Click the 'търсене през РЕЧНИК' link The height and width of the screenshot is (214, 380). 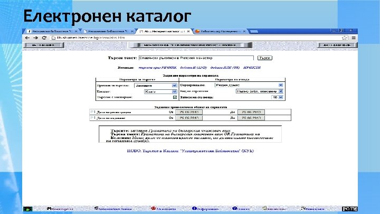click(x=157, y=68)
